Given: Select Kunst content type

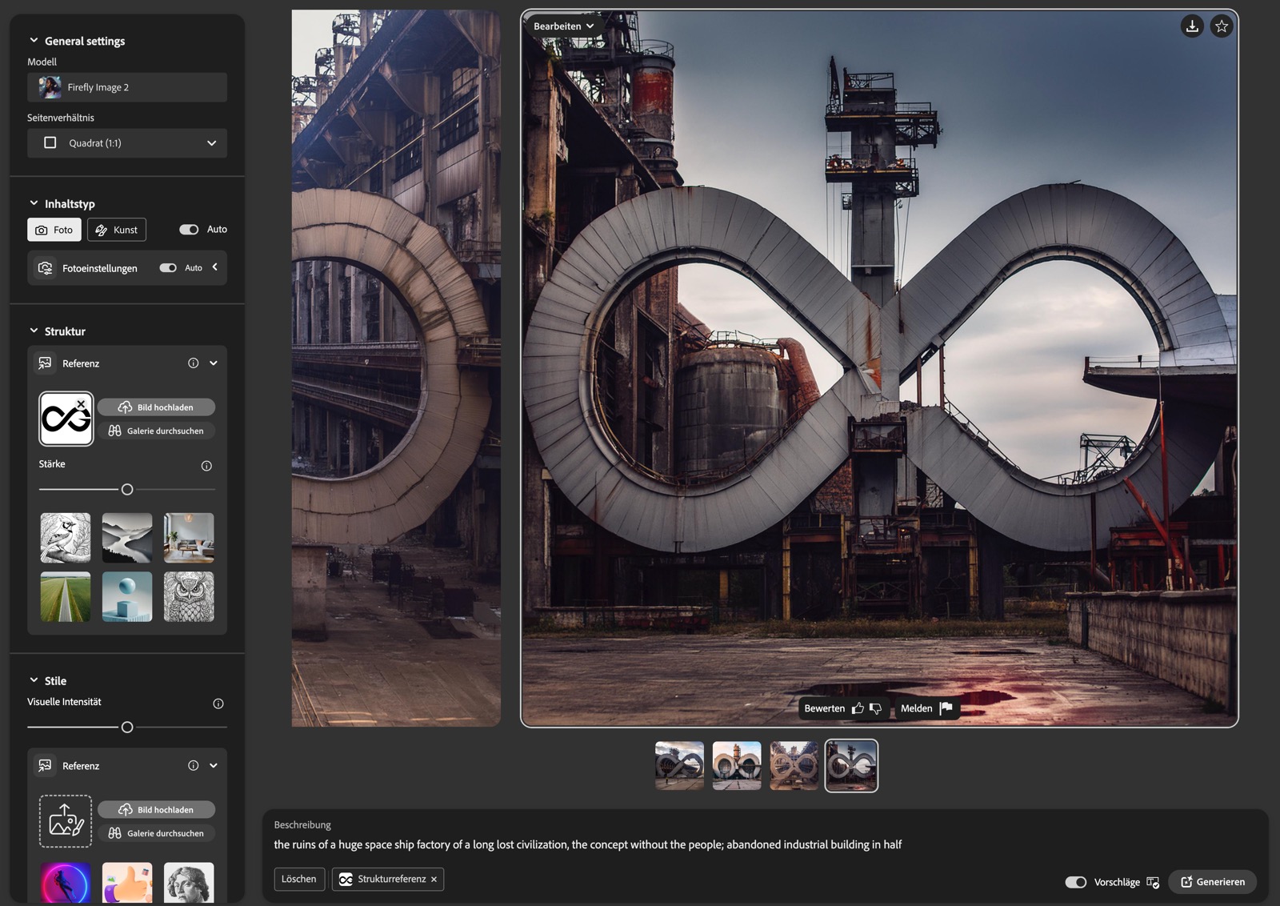Looking at the screenshot, I should 117,230.
